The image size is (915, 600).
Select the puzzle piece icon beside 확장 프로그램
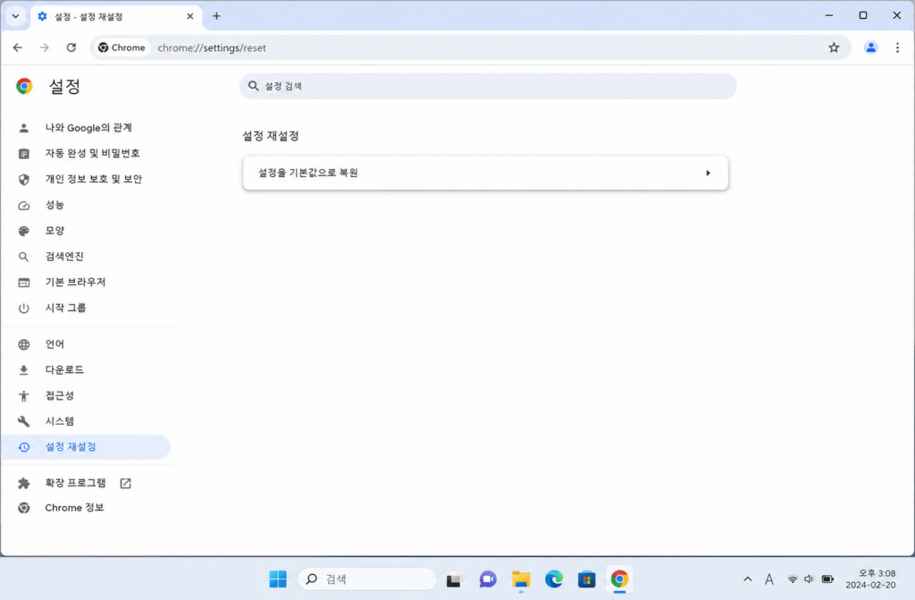tap(24, 483)
